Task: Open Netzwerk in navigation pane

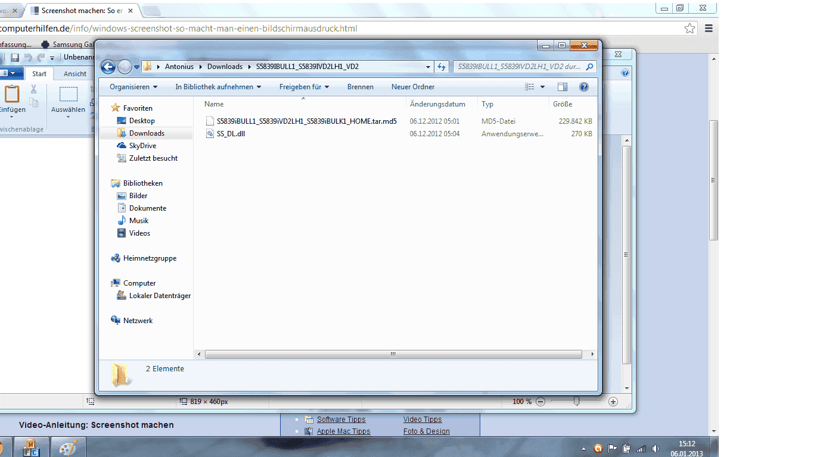Action: [x=138, y=321]
